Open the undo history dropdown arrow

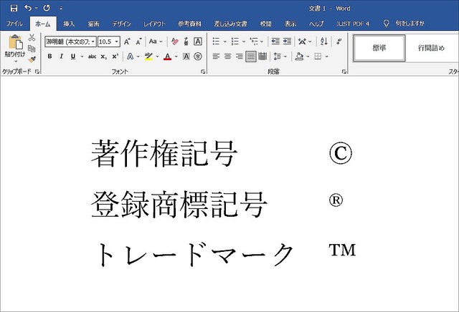pyautogui.click(x=36, y=8)
